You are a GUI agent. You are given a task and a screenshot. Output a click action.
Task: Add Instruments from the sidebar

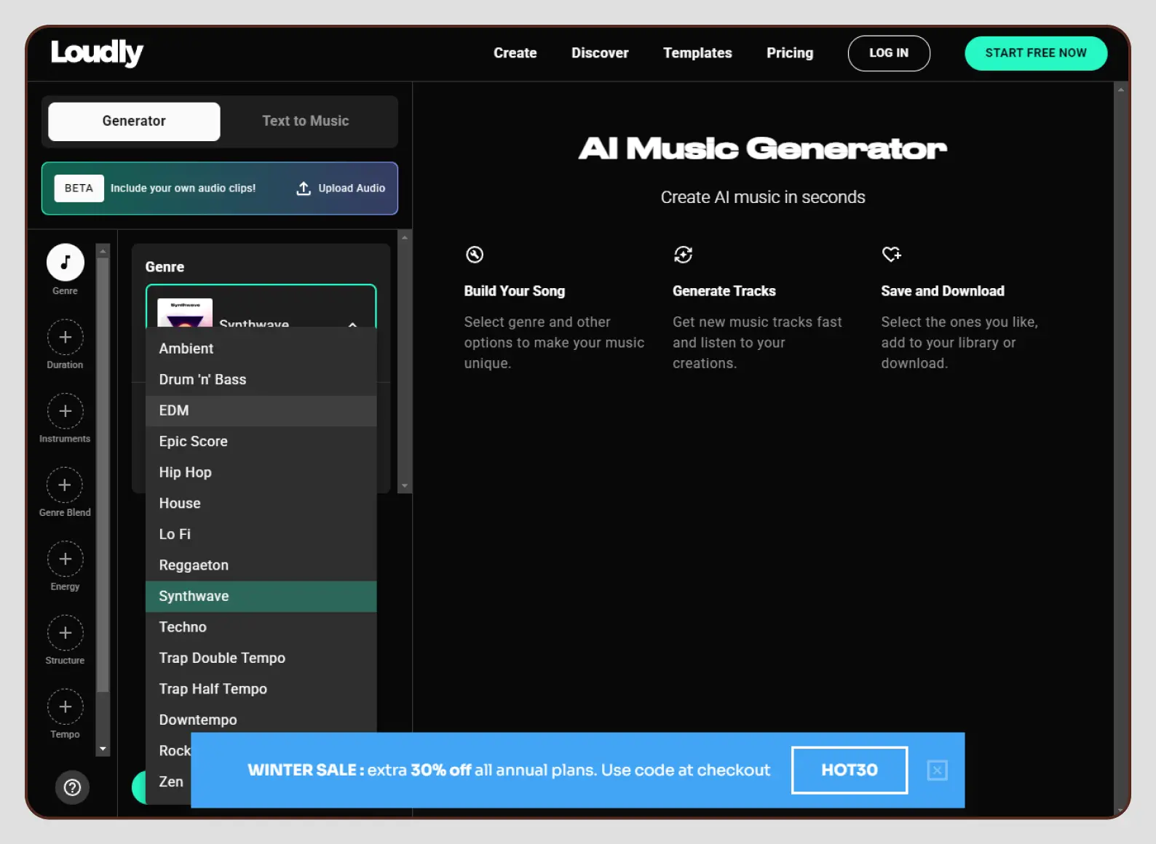66,411
